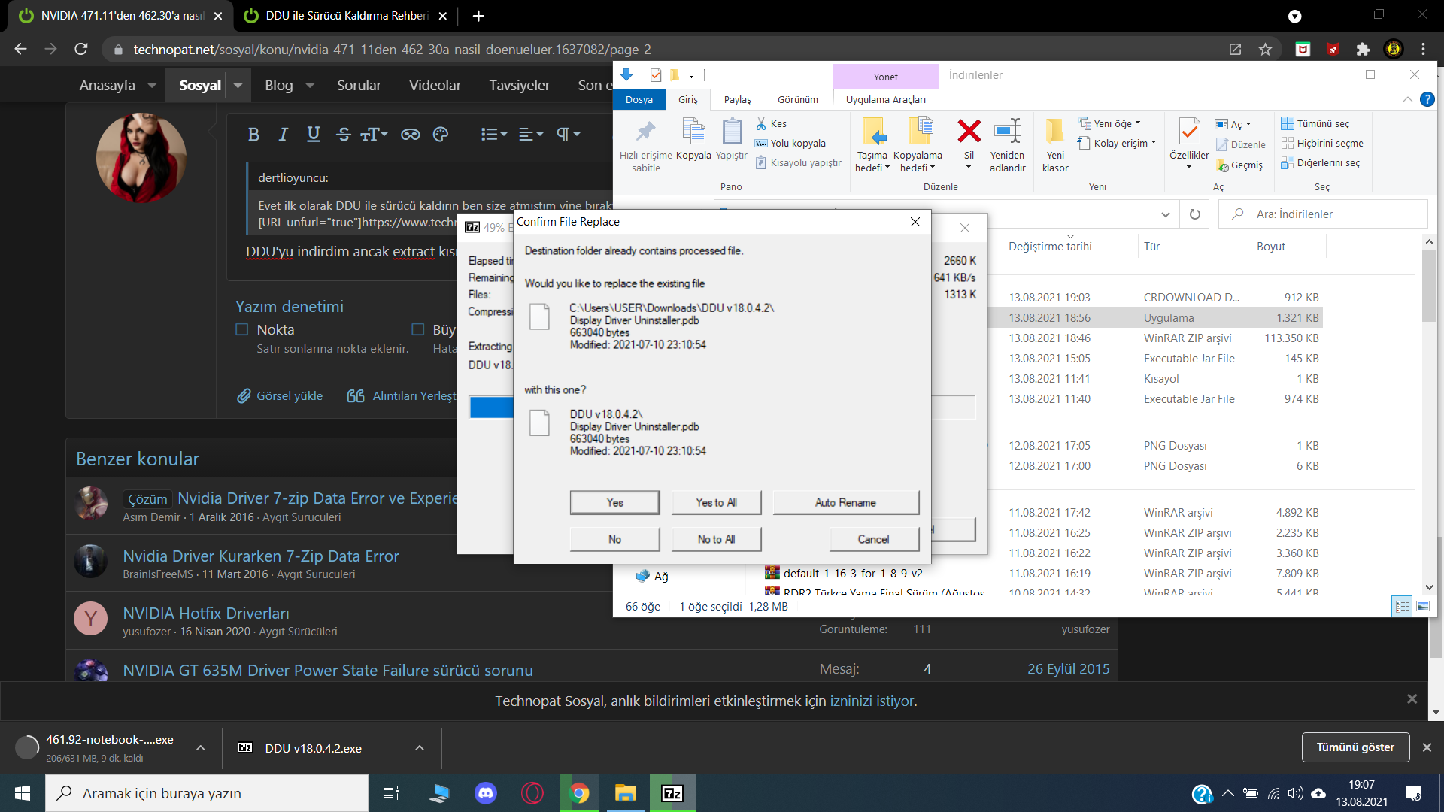Open Discord from the taskbar

(486, 793)
